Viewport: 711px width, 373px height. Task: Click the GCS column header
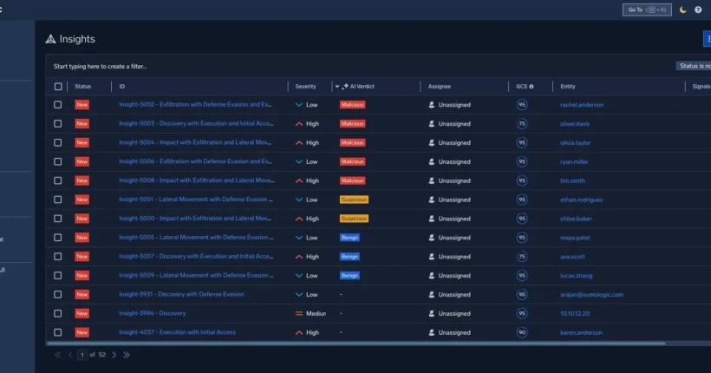(x=521, y=86)
